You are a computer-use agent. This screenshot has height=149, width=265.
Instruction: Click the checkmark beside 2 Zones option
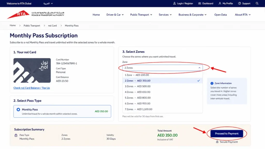(x=198, y=81)
